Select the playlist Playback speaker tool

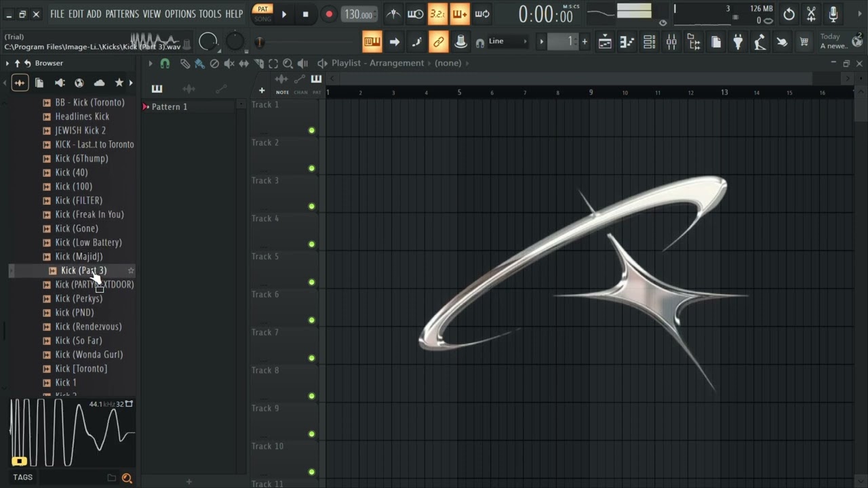(302, 63)
